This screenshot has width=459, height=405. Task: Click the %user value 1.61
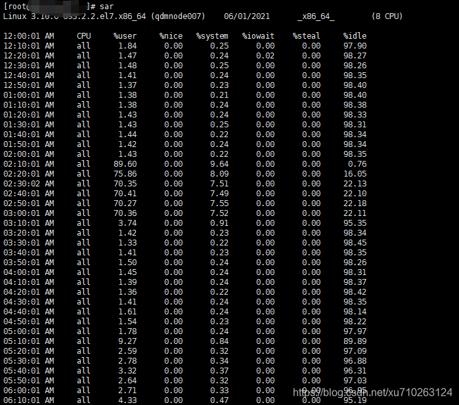tap(127, 312)
